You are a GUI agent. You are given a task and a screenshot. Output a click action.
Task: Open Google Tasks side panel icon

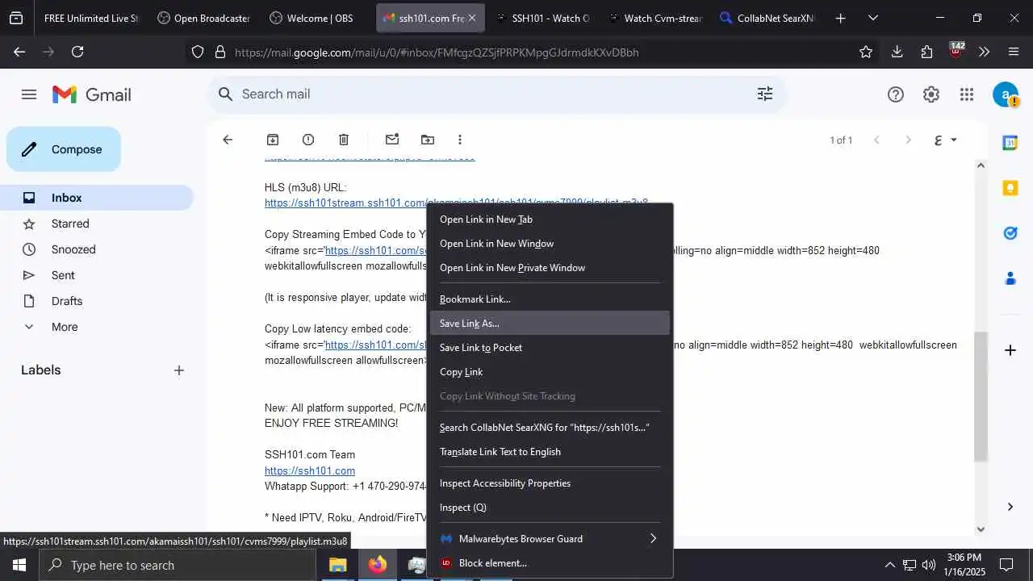point(1010,233)
